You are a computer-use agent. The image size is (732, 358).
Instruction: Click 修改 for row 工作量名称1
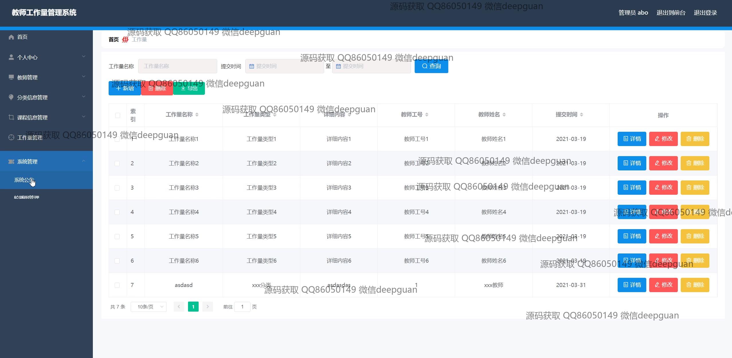point(663,139)
